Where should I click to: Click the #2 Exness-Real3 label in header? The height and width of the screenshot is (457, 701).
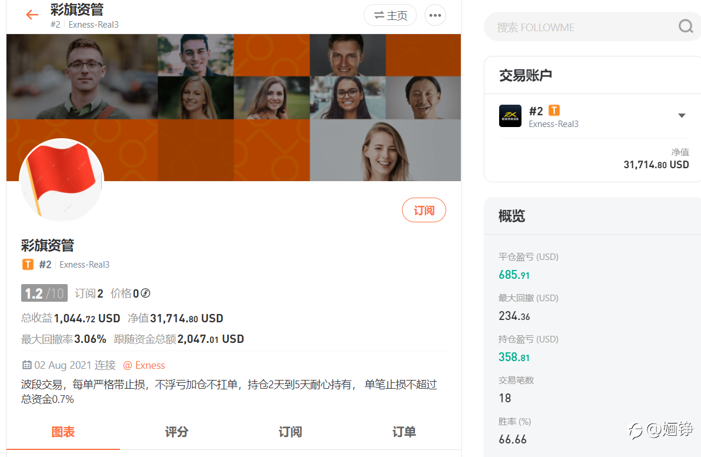(x=85, y=25)
